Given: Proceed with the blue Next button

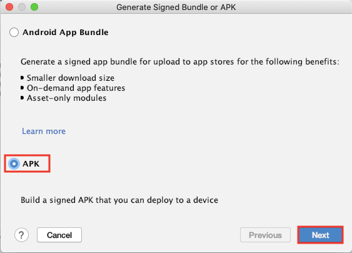Looking at the screenshot, I should (x=320, y=235).
